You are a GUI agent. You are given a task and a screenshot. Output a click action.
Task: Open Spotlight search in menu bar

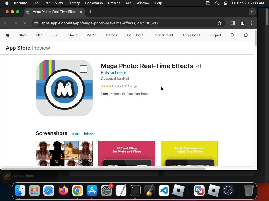217,3
